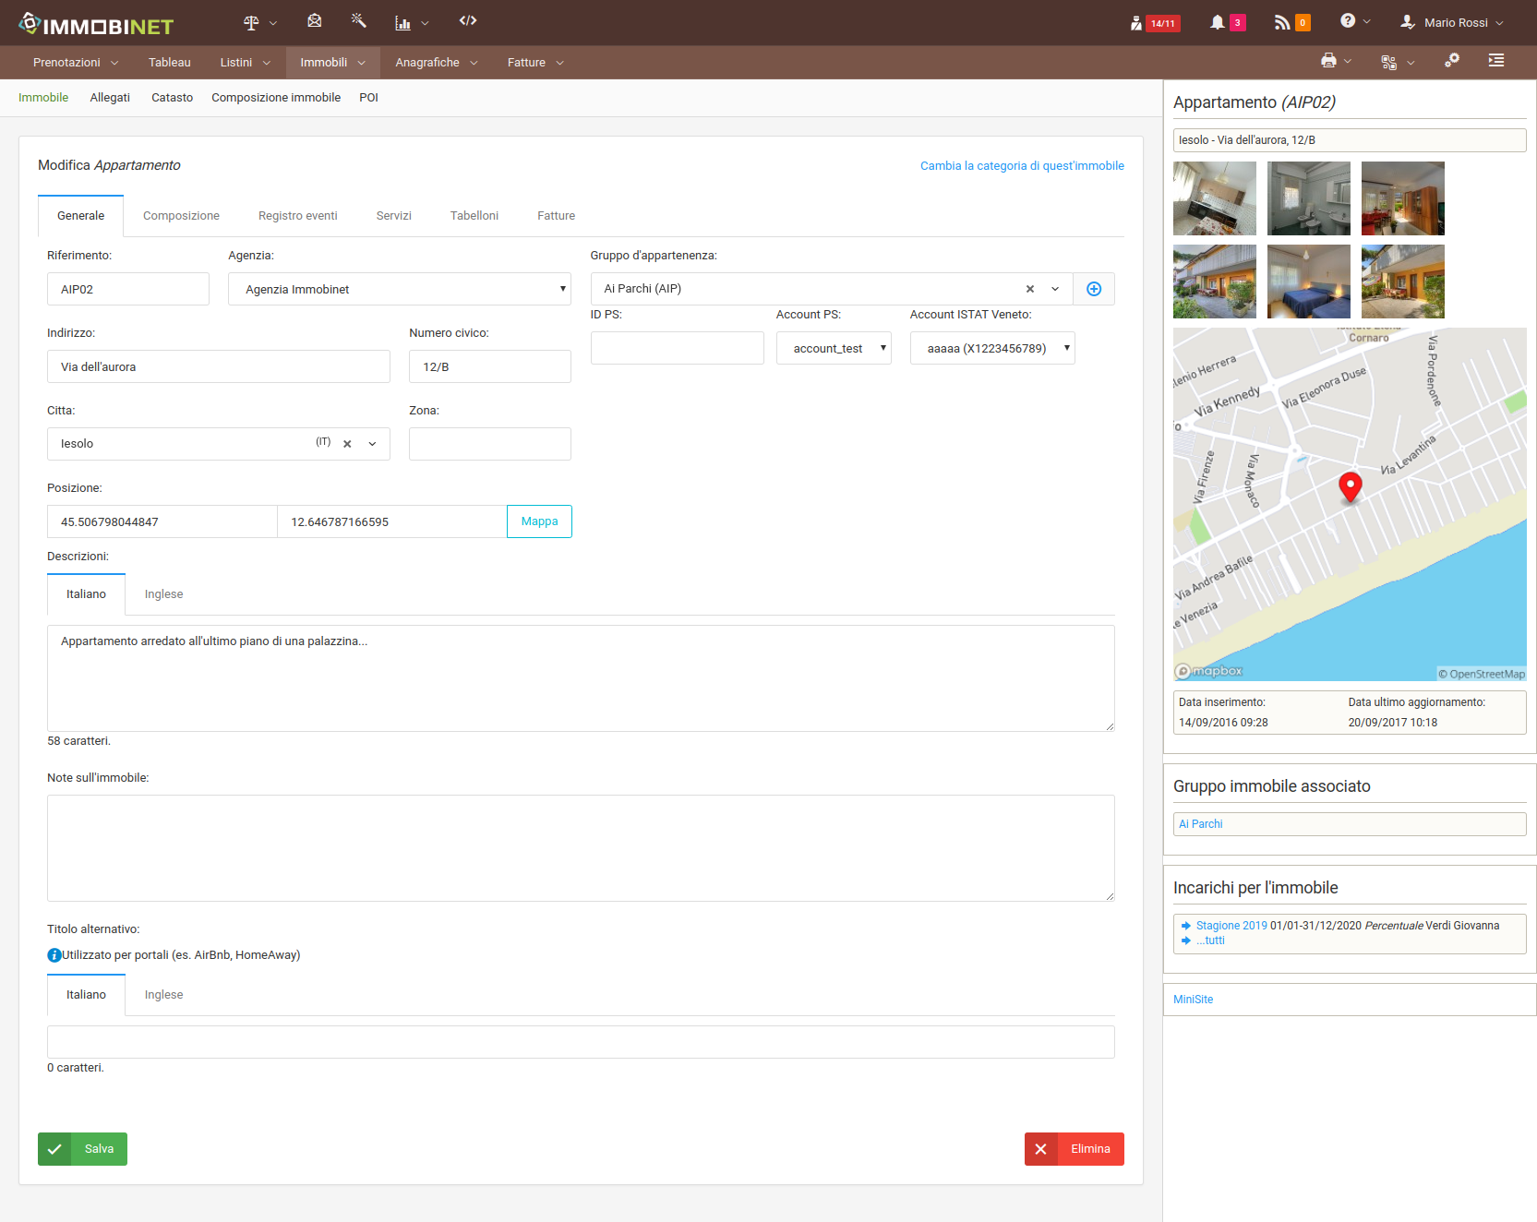
Task: Open the translate/tree icon menu next to printer
Action: [1398, 62]
